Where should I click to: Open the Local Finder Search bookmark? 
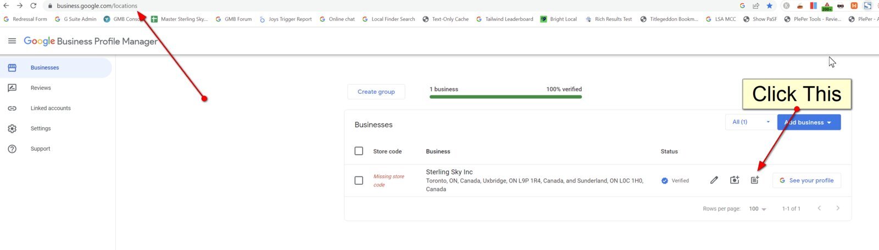388,19
